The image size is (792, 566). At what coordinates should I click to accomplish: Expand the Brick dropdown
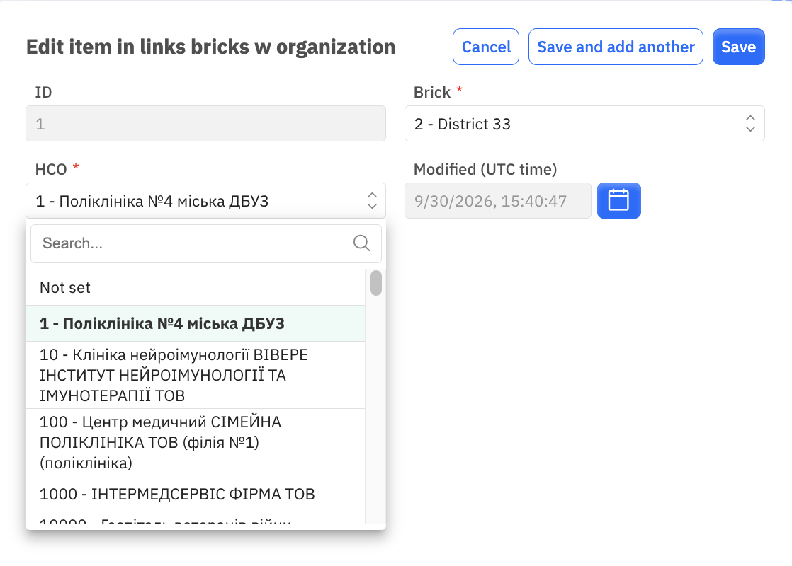[x=584, y=124]
